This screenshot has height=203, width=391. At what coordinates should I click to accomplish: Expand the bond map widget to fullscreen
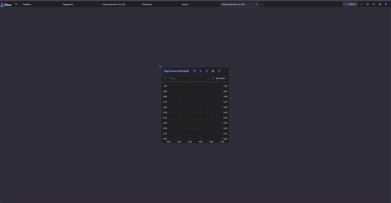207,71
